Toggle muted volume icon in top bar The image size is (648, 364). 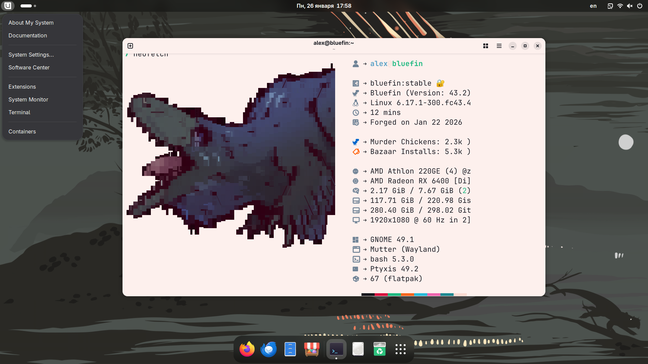630,6
